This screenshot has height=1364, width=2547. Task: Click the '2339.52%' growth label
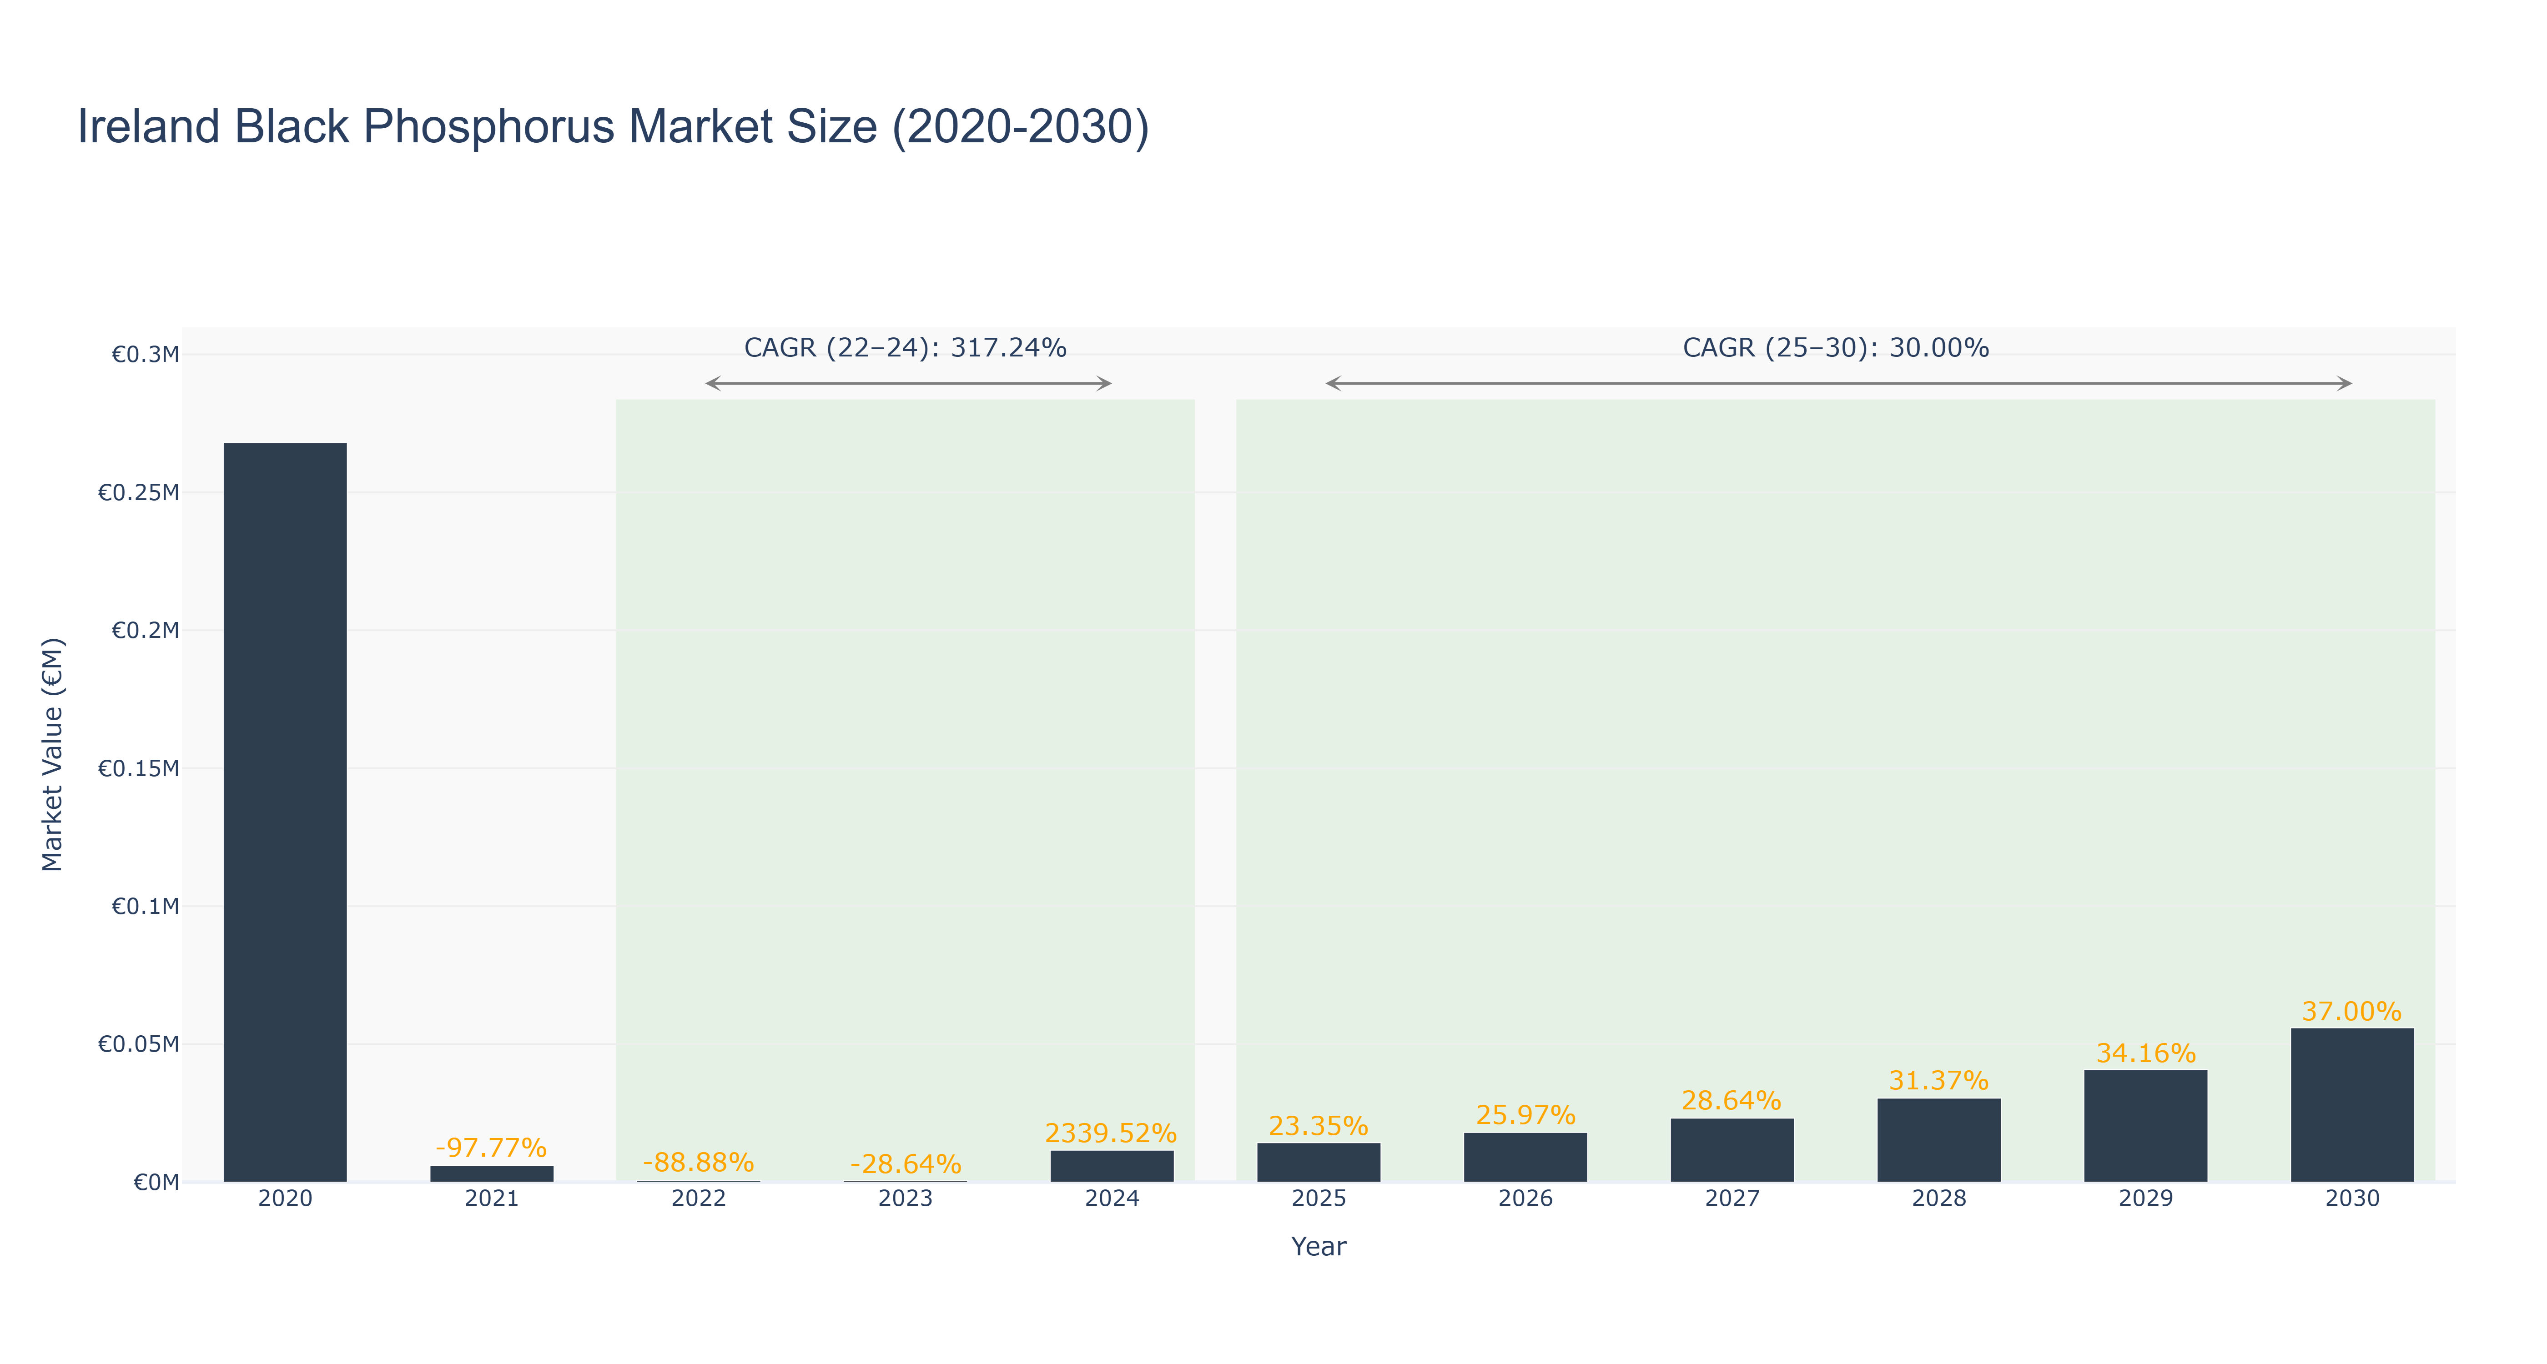coord(1111,1133)
